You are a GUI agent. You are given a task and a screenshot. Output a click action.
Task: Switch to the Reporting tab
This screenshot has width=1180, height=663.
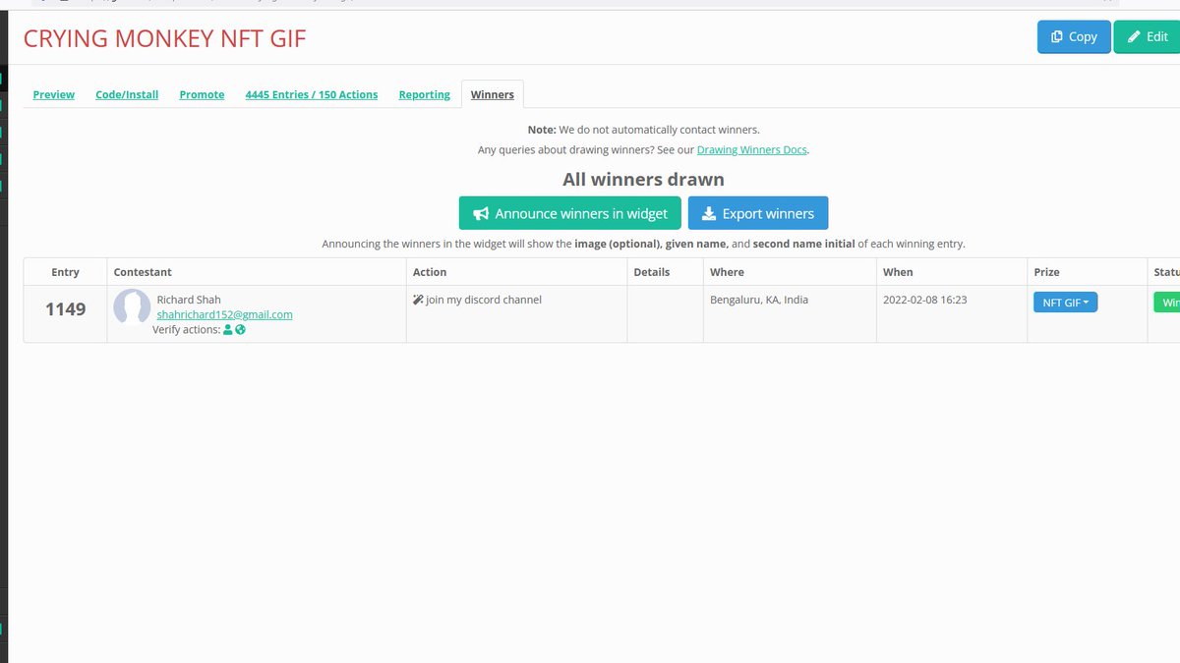click(425, 94)
